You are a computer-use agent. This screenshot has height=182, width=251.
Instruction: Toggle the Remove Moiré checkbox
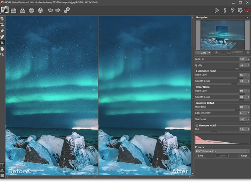click(x=197, y=125)
